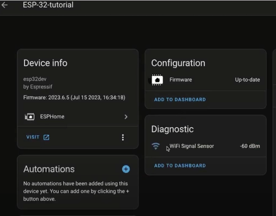Click the Diagnostic heading

[172, 129]
